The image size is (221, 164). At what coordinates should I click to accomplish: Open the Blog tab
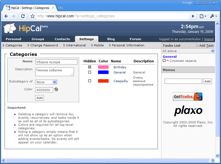tap(111, 39)
